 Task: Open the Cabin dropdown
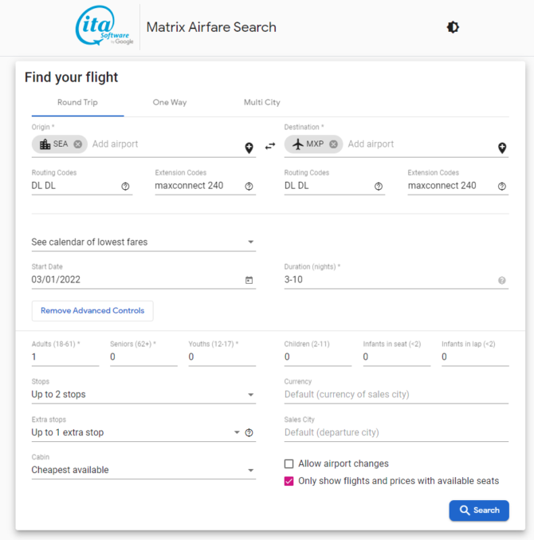click(143, 470)
